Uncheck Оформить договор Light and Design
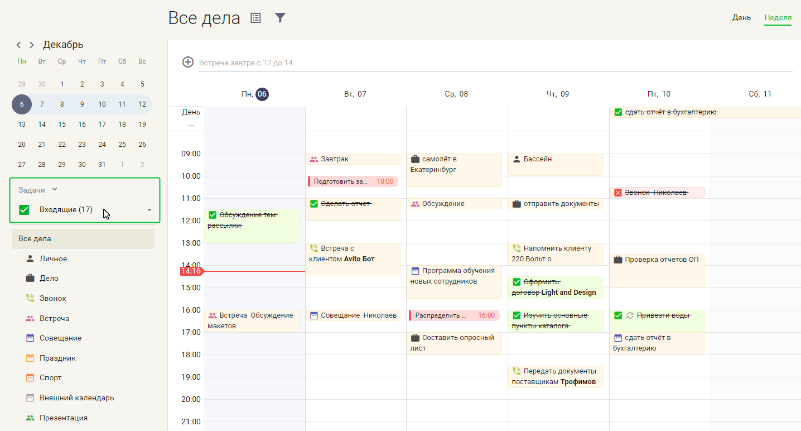Viewport: 801px width, 431px height. pyautogui.click(x=517, y=282)
